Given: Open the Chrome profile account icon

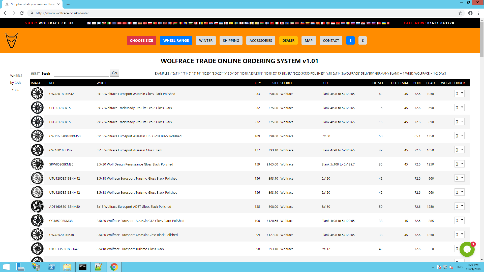Looking at the screenshot, I should click(x=470, y=13).
